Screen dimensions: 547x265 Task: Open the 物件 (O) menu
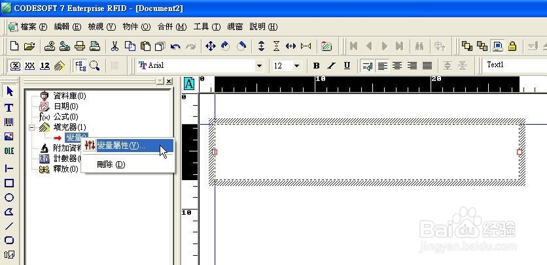tap(137, 27)
